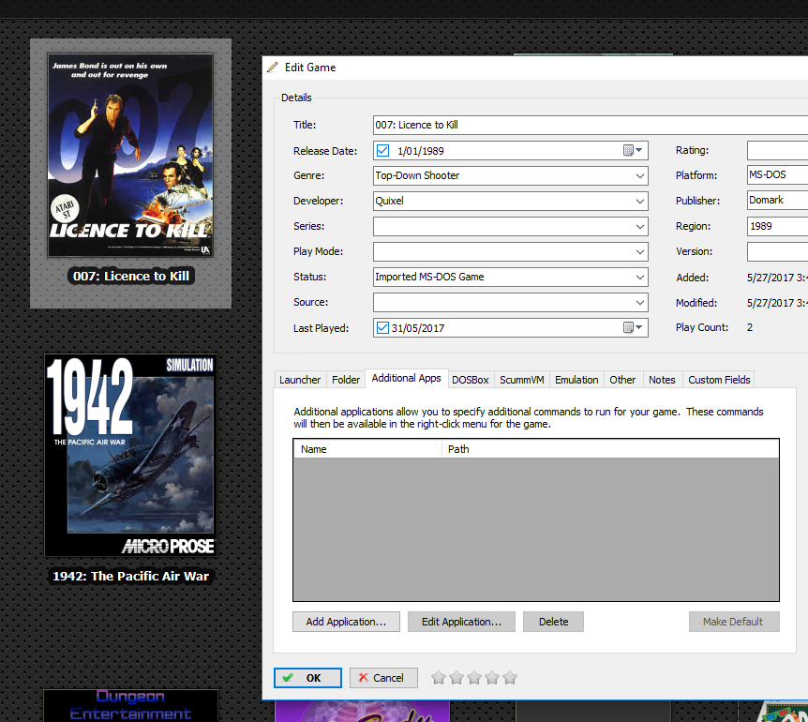Select the 007: Licence to Kill cover
The image size is (808, 722).
point(130,155)
